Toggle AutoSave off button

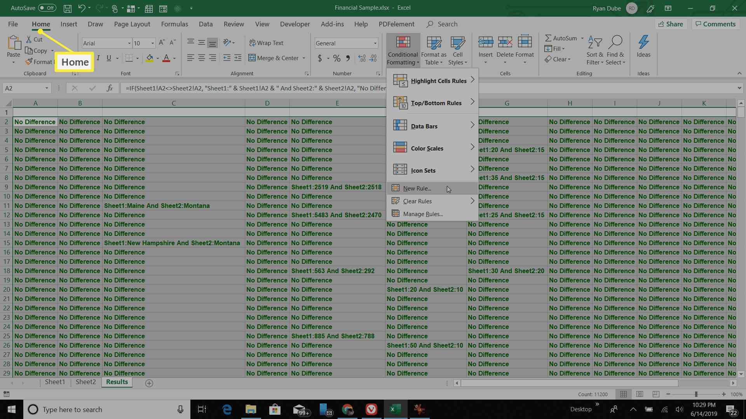coord(47,7)
